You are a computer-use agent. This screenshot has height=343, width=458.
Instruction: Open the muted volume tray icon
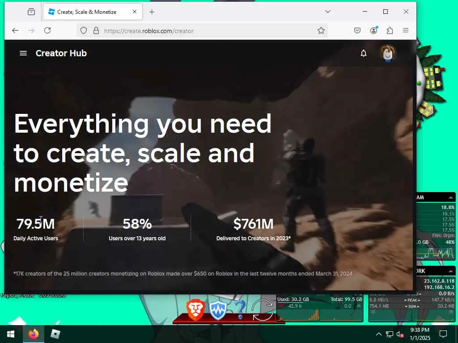click(400, 334)
